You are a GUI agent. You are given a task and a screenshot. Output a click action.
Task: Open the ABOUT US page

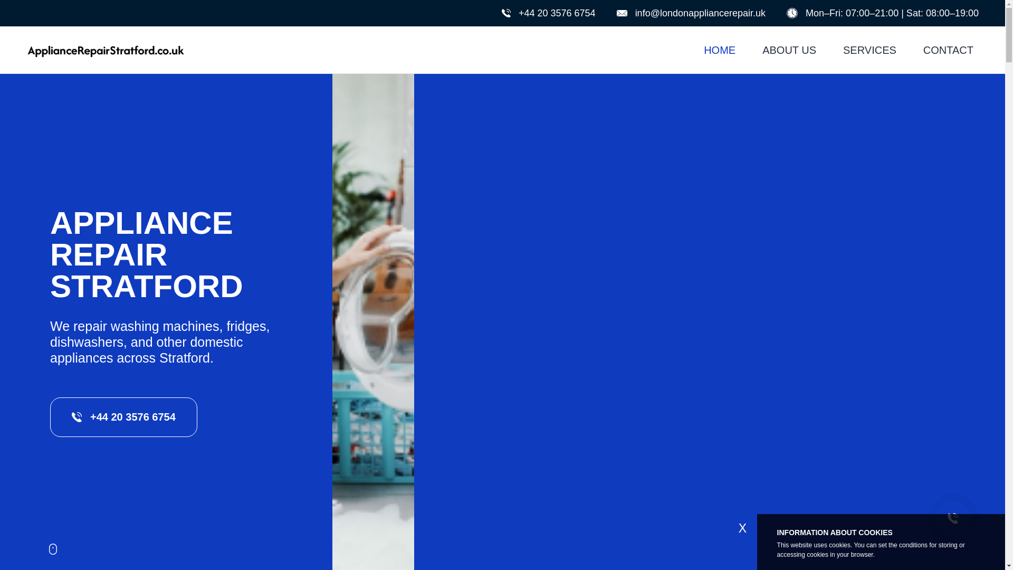click(x=789, y=50)
